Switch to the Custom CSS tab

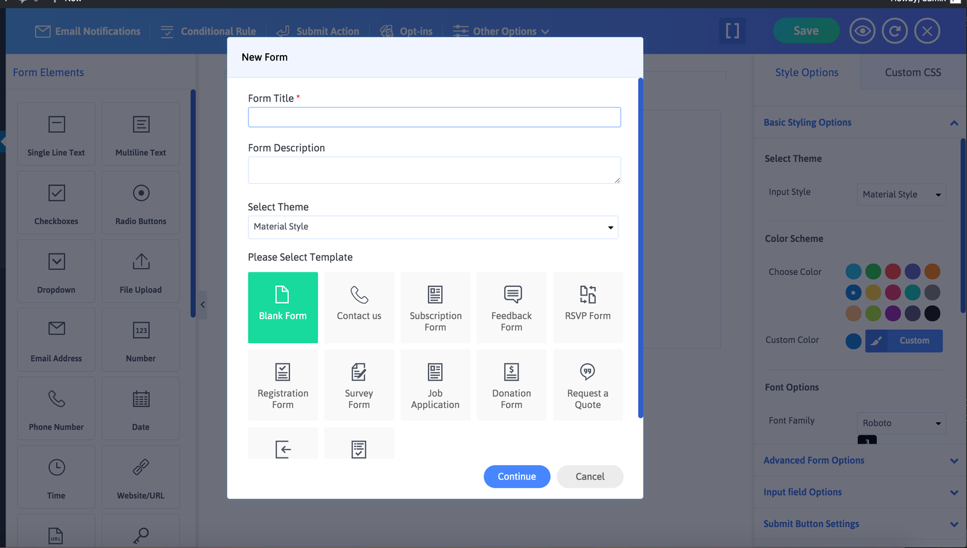tap(913, 73)
